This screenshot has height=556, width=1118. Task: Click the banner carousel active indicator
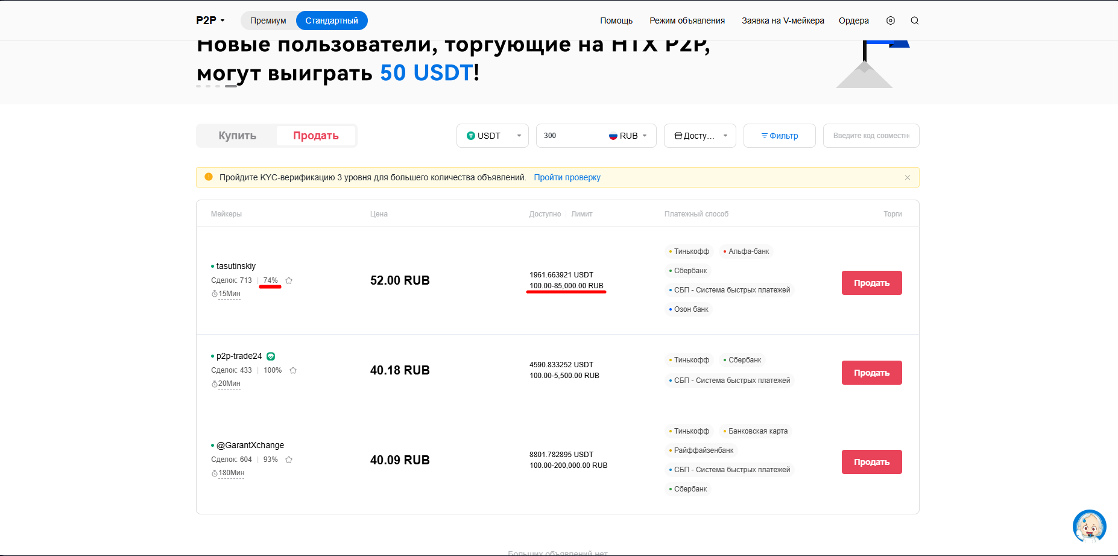pyautogui.click(x=231, y=86)
